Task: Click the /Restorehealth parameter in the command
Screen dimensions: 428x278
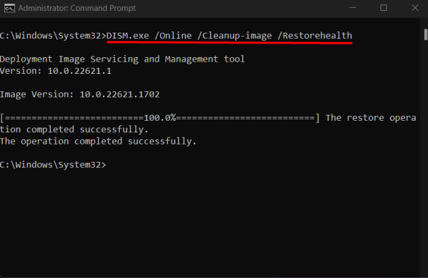Action: (314, 35)
